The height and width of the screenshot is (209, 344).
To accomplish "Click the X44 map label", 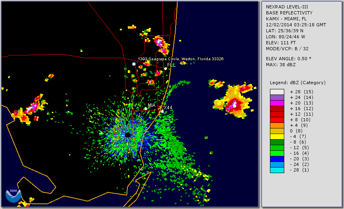I will pos(168,107).
